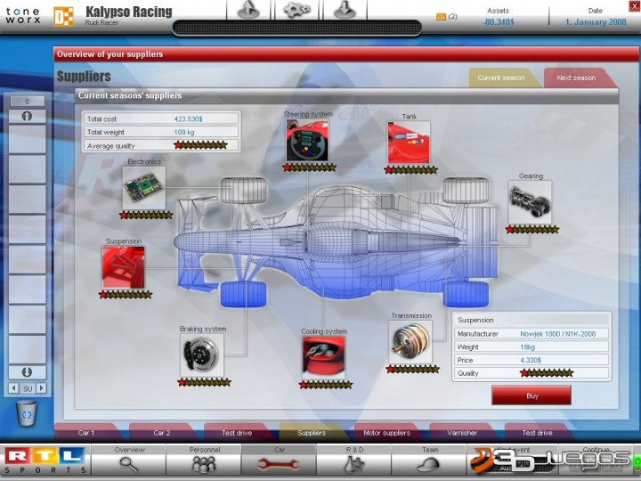Select the Electronics component icon
This screenshot has height=481, width=641.
pyautogui.click(x=144, y=187)
